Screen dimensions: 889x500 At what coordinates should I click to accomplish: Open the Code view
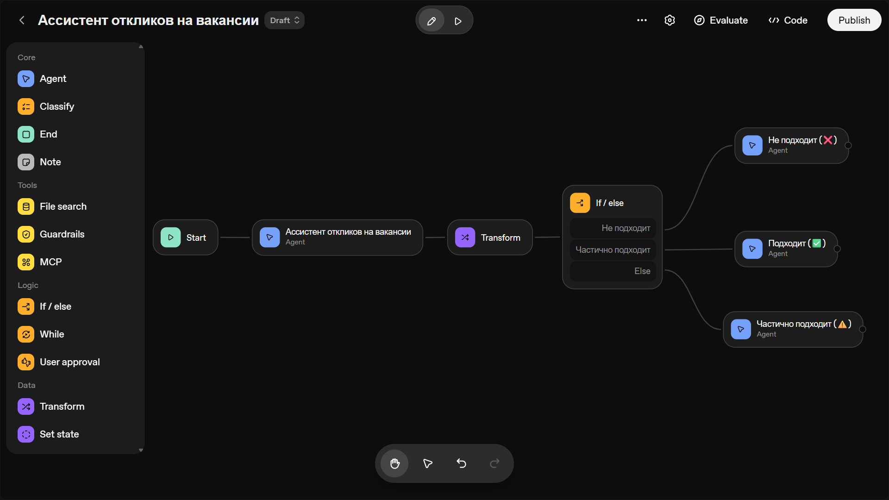(x=788, y=20)
